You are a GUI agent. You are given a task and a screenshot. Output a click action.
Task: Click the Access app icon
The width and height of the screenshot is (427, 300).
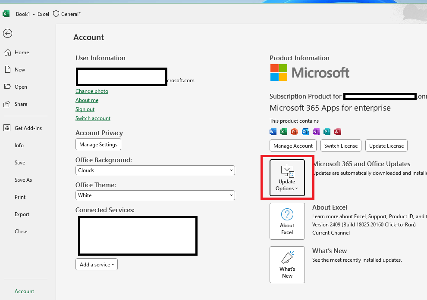coord(338,132)
